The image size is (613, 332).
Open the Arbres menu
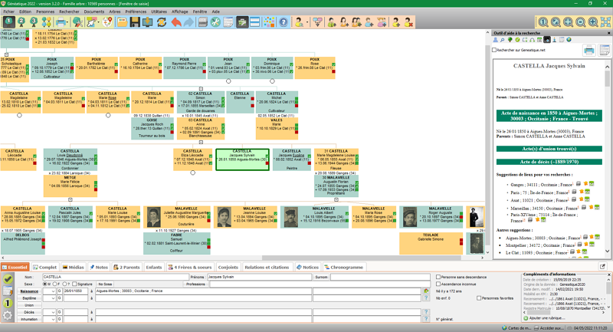click(x=114, y=12)
